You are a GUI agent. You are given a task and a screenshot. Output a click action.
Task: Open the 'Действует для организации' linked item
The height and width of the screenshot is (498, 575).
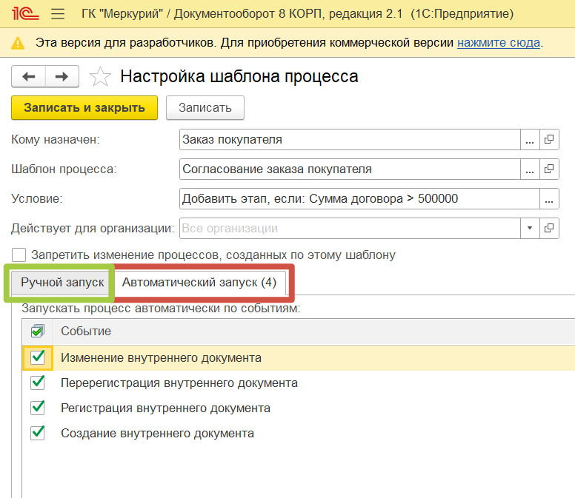[x=549, y=228]
